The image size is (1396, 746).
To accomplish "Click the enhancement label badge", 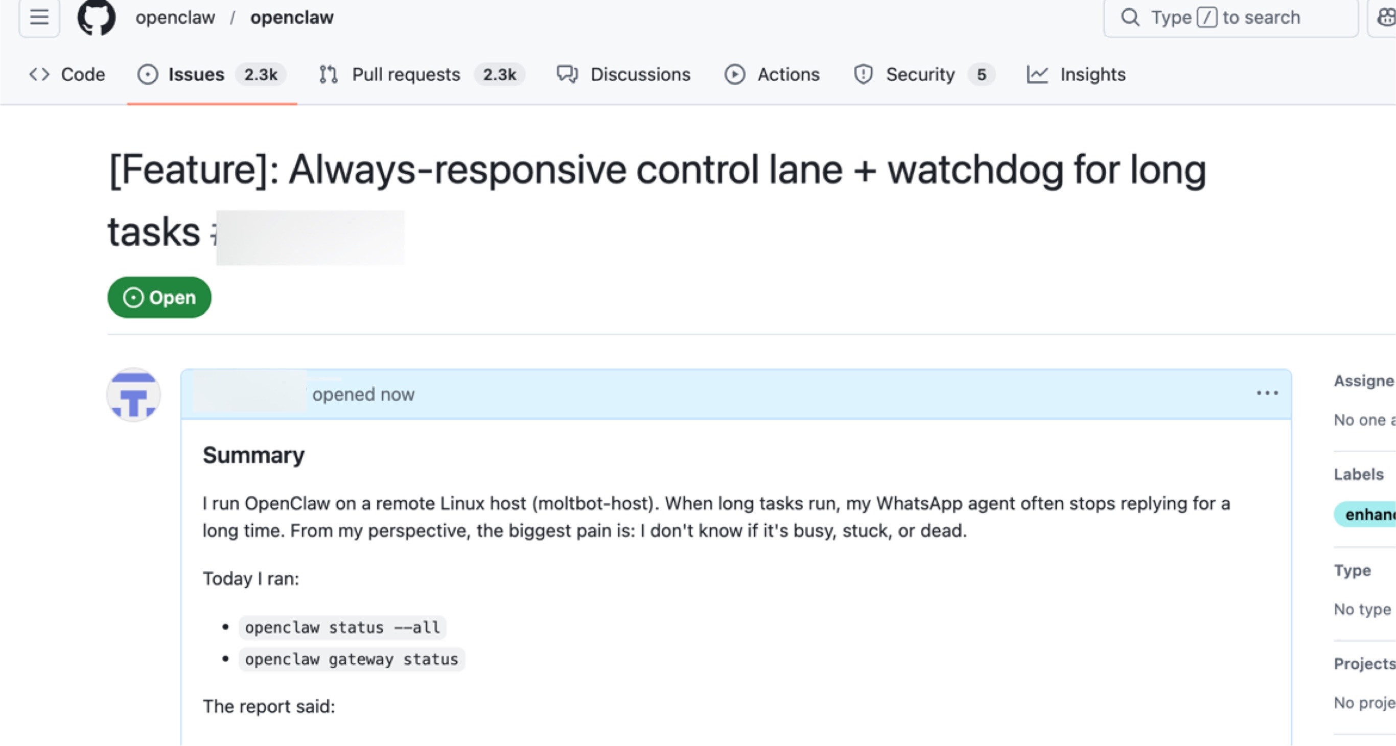I will (1368, 514).
